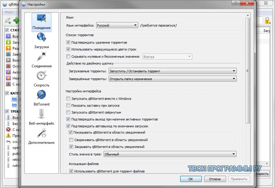Image resolution: width=275 pixels, height=188 pixels.
Task: Enable Запускать qBittorrent вместе с Windows
Action: pyautogui.click(x=68, y=98)
